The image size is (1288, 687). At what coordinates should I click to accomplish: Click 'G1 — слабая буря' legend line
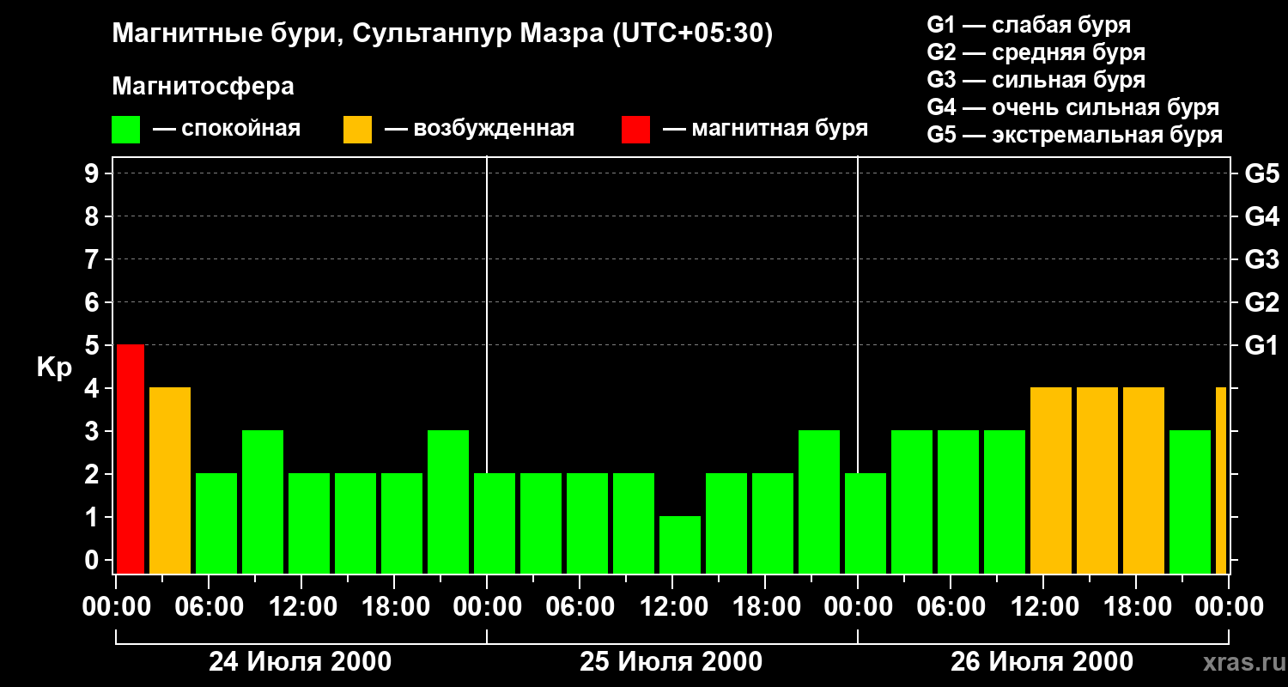coord(1029,25)
